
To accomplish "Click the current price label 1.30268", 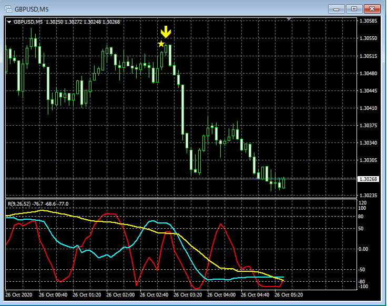I will (368, 179).
